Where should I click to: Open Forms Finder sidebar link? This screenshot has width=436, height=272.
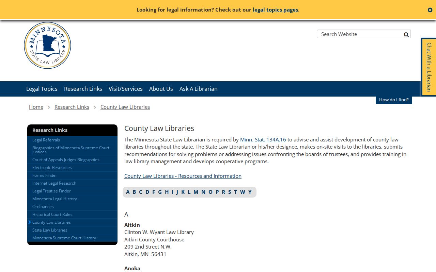pos(45,175)
